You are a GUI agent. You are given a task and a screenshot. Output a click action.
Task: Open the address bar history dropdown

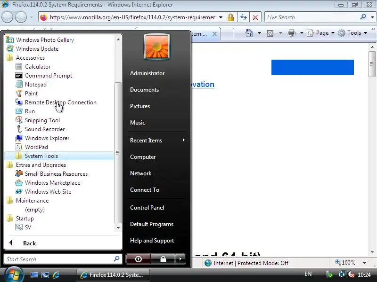pos(221,17)
